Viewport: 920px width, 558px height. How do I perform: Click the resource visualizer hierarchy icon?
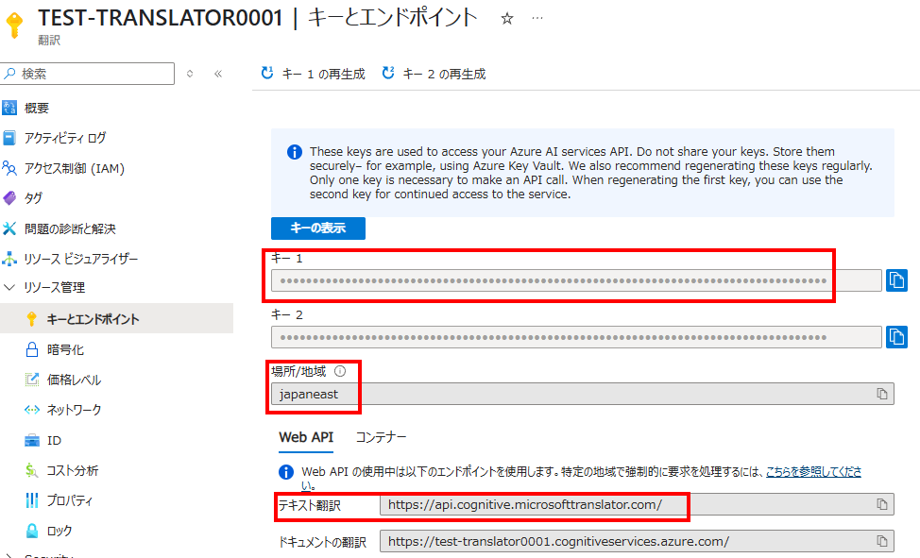(x=9, y=259)
